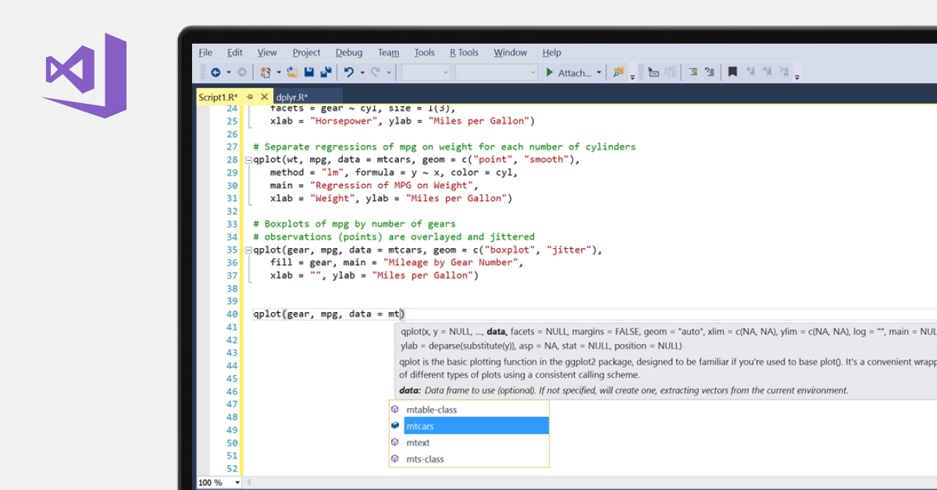This screenshot has height=490, width=937.
Task: Expand the Undo history dropdown arrow
Action: (x=362, y=73)
